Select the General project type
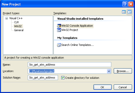135x93 pixels. tap(19, 30)
